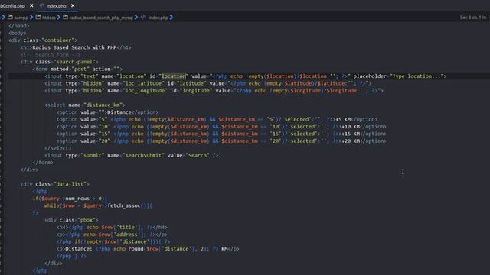The height and width of the screenshot is (275, 490).
Task: Open the htdocs breadcrumb folder
Action: (x=49, y=18)
